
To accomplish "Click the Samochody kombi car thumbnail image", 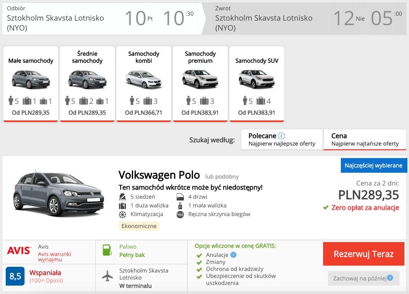I will (x=144, y=80).
